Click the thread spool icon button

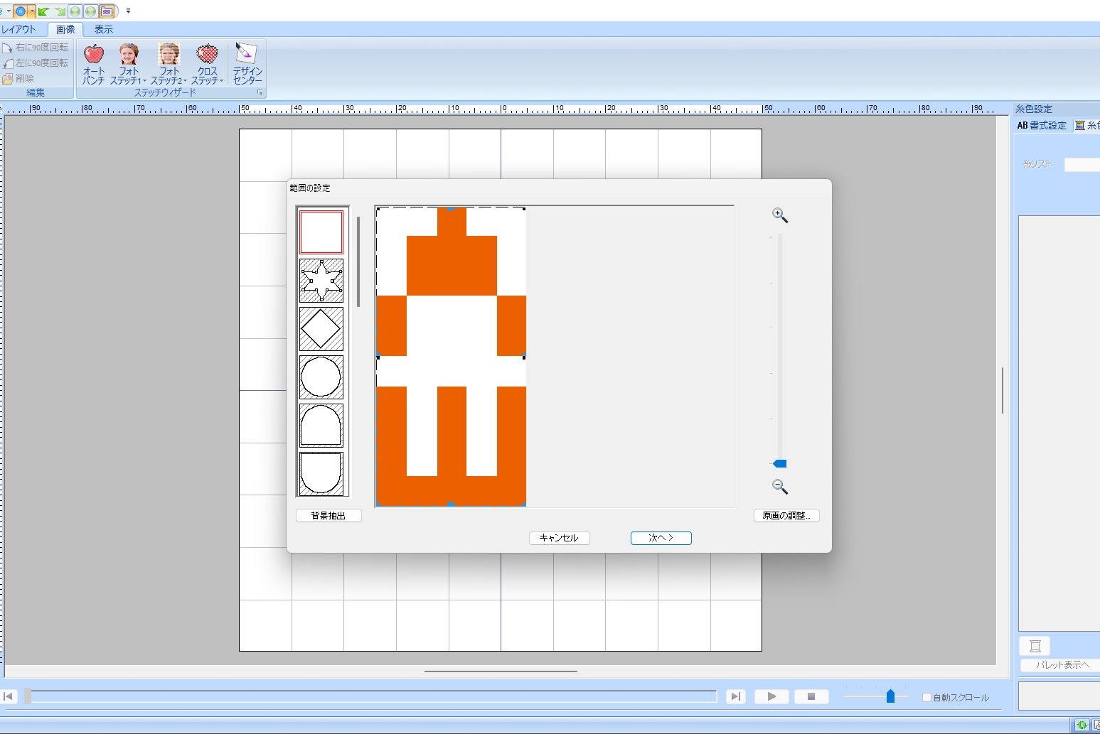tap(1035, 646)
